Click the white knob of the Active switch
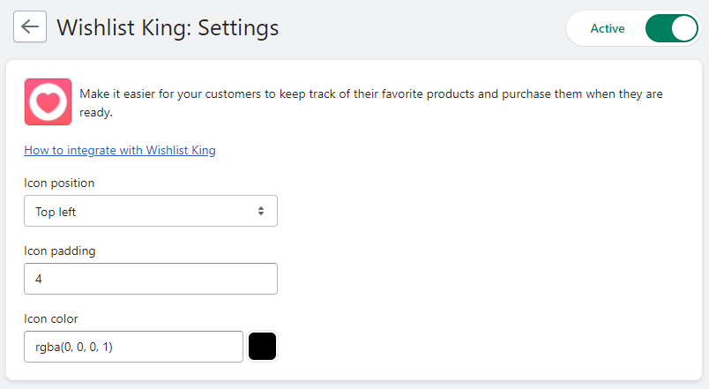 (684, 28)
